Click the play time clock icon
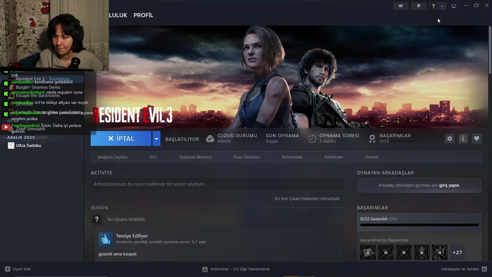Image resolution: width=492 pixels, height=277 pixels. coord(312,138)
